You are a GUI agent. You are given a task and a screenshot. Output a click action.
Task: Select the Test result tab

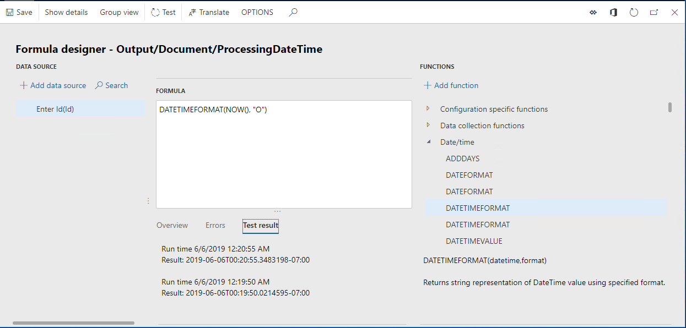pyautogui.click(x=261, y=226)
